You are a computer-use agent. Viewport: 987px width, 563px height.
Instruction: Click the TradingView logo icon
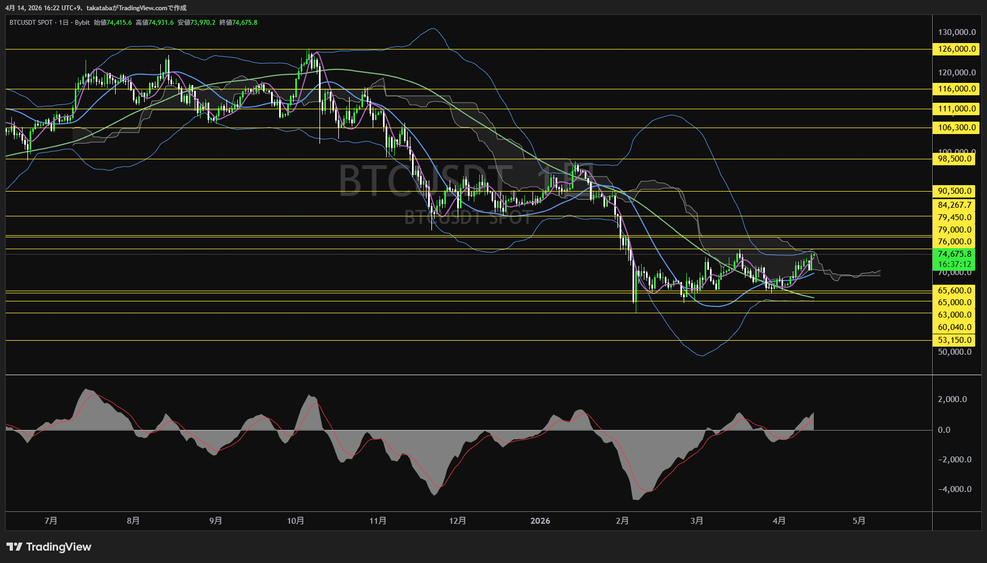click(x=15, y=547)
